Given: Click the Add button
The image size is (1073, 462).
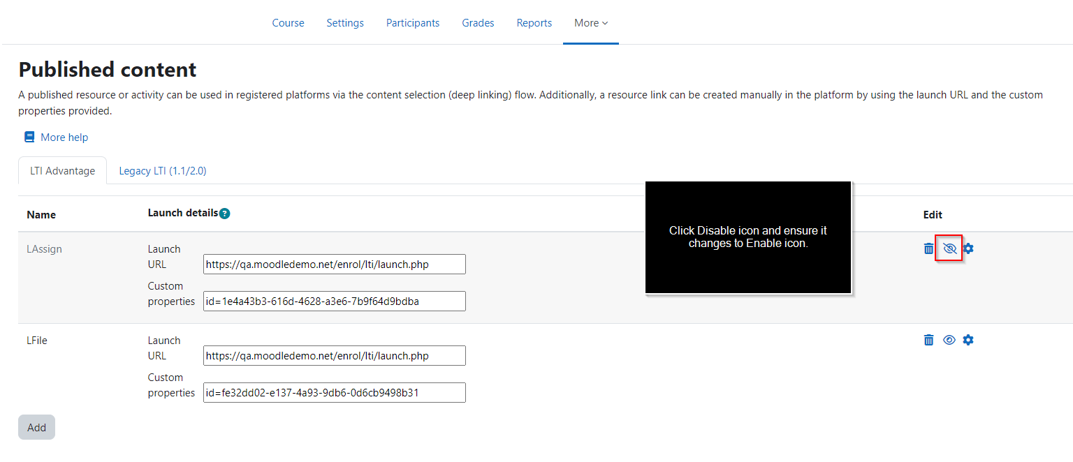Looking at the screenshot, I should 36,427.
